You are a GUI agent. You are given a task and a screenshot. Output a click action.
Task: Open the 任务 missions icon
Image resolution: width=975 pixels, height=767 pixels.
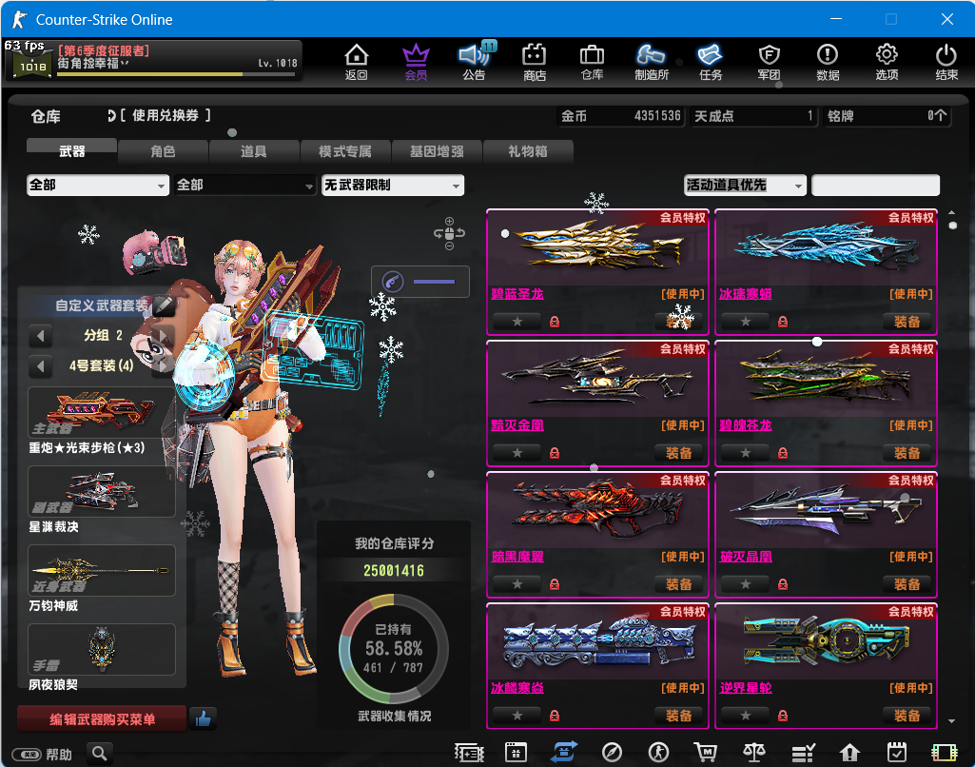pos(710,62)
